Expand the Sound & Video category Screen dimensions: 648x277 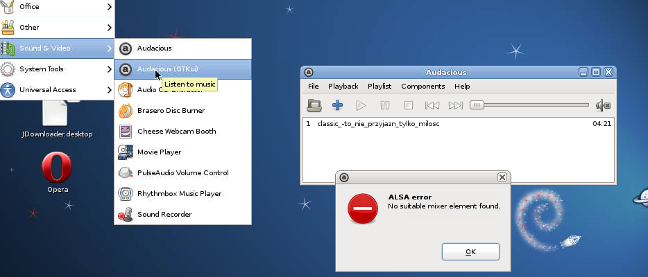coord(57,48)
